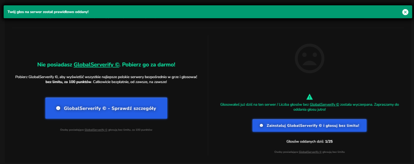Screen dimensions: 414x164
Task: Click info icon in Zainstaluj GlobalServerify button
Action: [x=261, y=126]
